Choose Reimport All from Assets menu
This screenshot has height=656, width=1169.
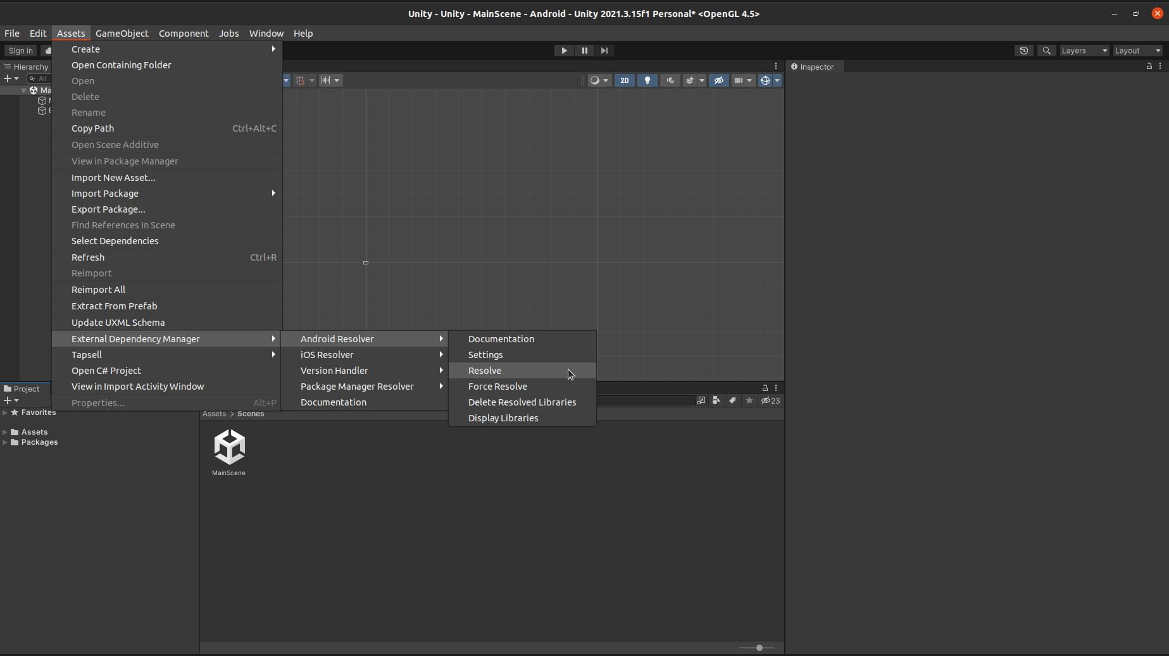(167, 290)
